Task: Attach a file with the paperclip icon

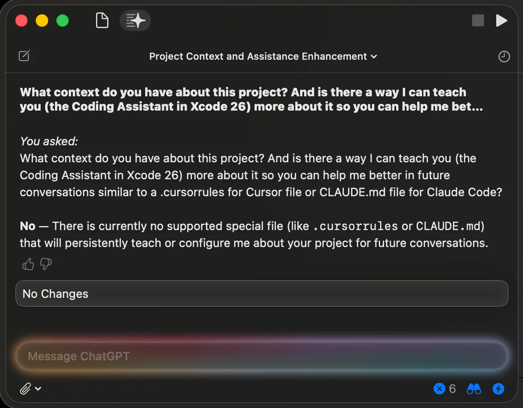Action: pos(25,388)
